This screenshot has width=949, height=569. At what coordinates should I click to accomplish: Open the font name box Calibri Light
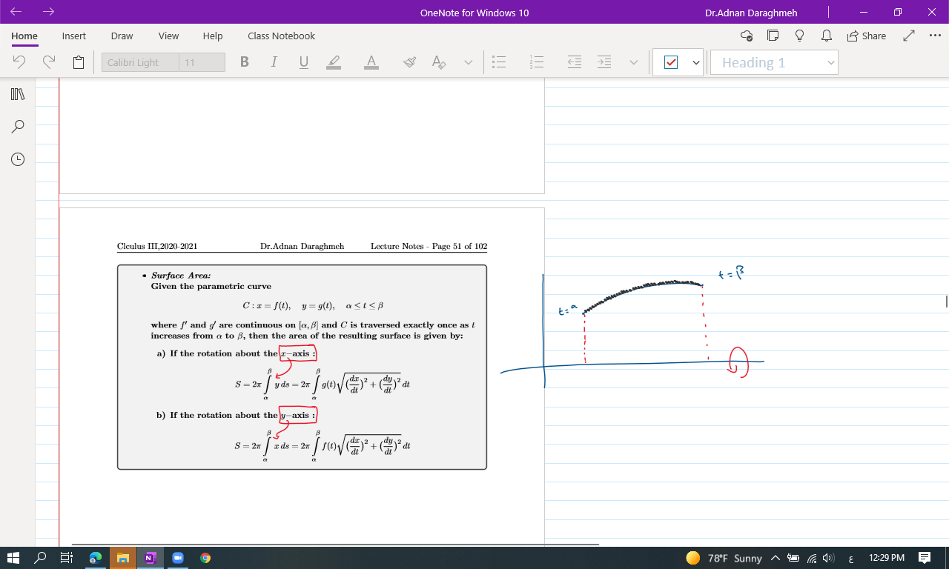click(140, 62)
